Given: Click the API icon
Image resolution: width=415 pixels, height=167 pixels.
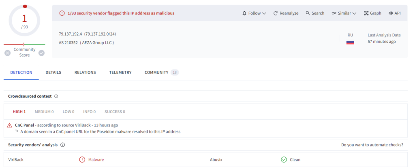Looking at the screenshot, I should pos(391,13).
